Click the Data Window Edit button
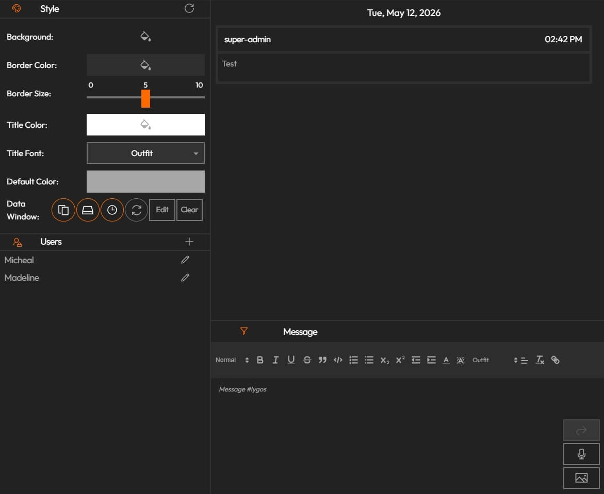 162,210
